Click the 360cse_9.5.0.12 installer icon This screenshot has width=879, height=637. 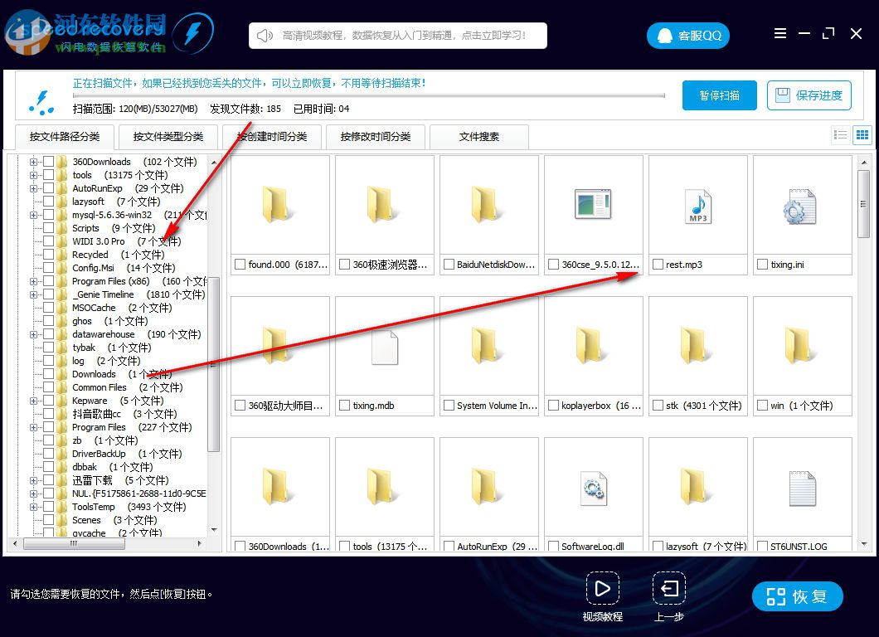(593, 204)
